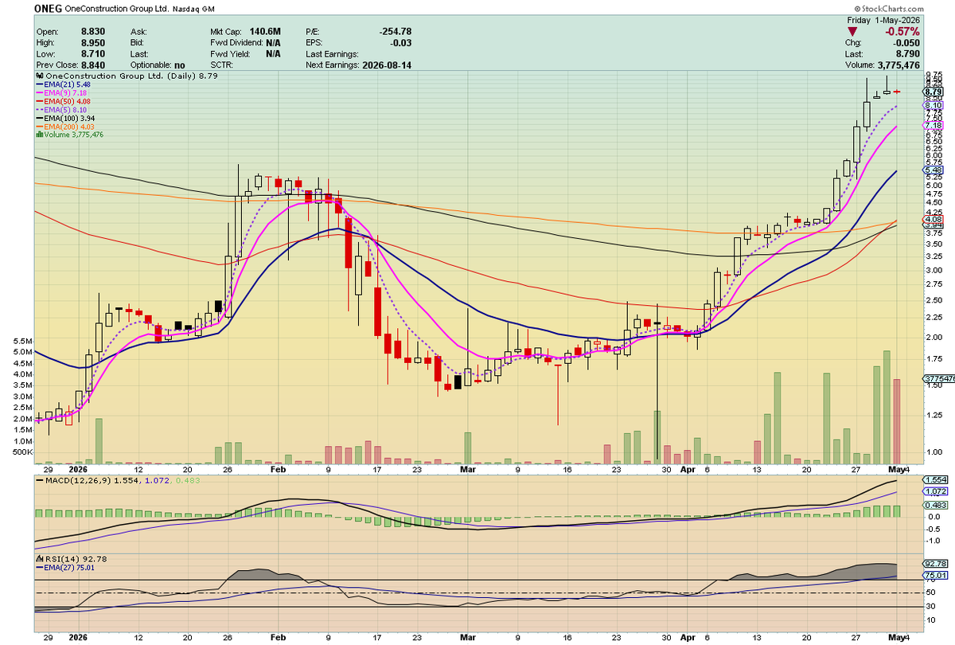Click the latest red volume bar at chart's right edge
Image resolution: width=955 pixels, height=645 pixels.
coord(898,420)
